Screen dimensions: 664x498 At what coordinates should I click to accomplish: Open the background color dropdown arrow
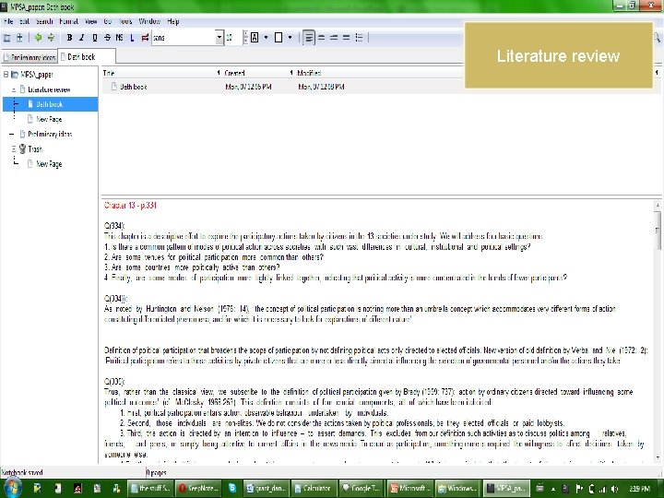coord(290,38)
